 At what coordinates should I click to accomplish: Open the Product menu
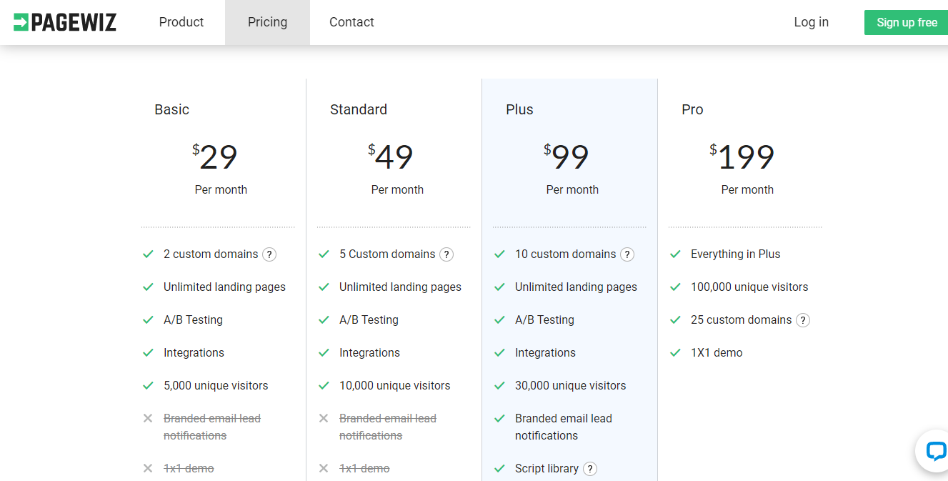point(181,22)
